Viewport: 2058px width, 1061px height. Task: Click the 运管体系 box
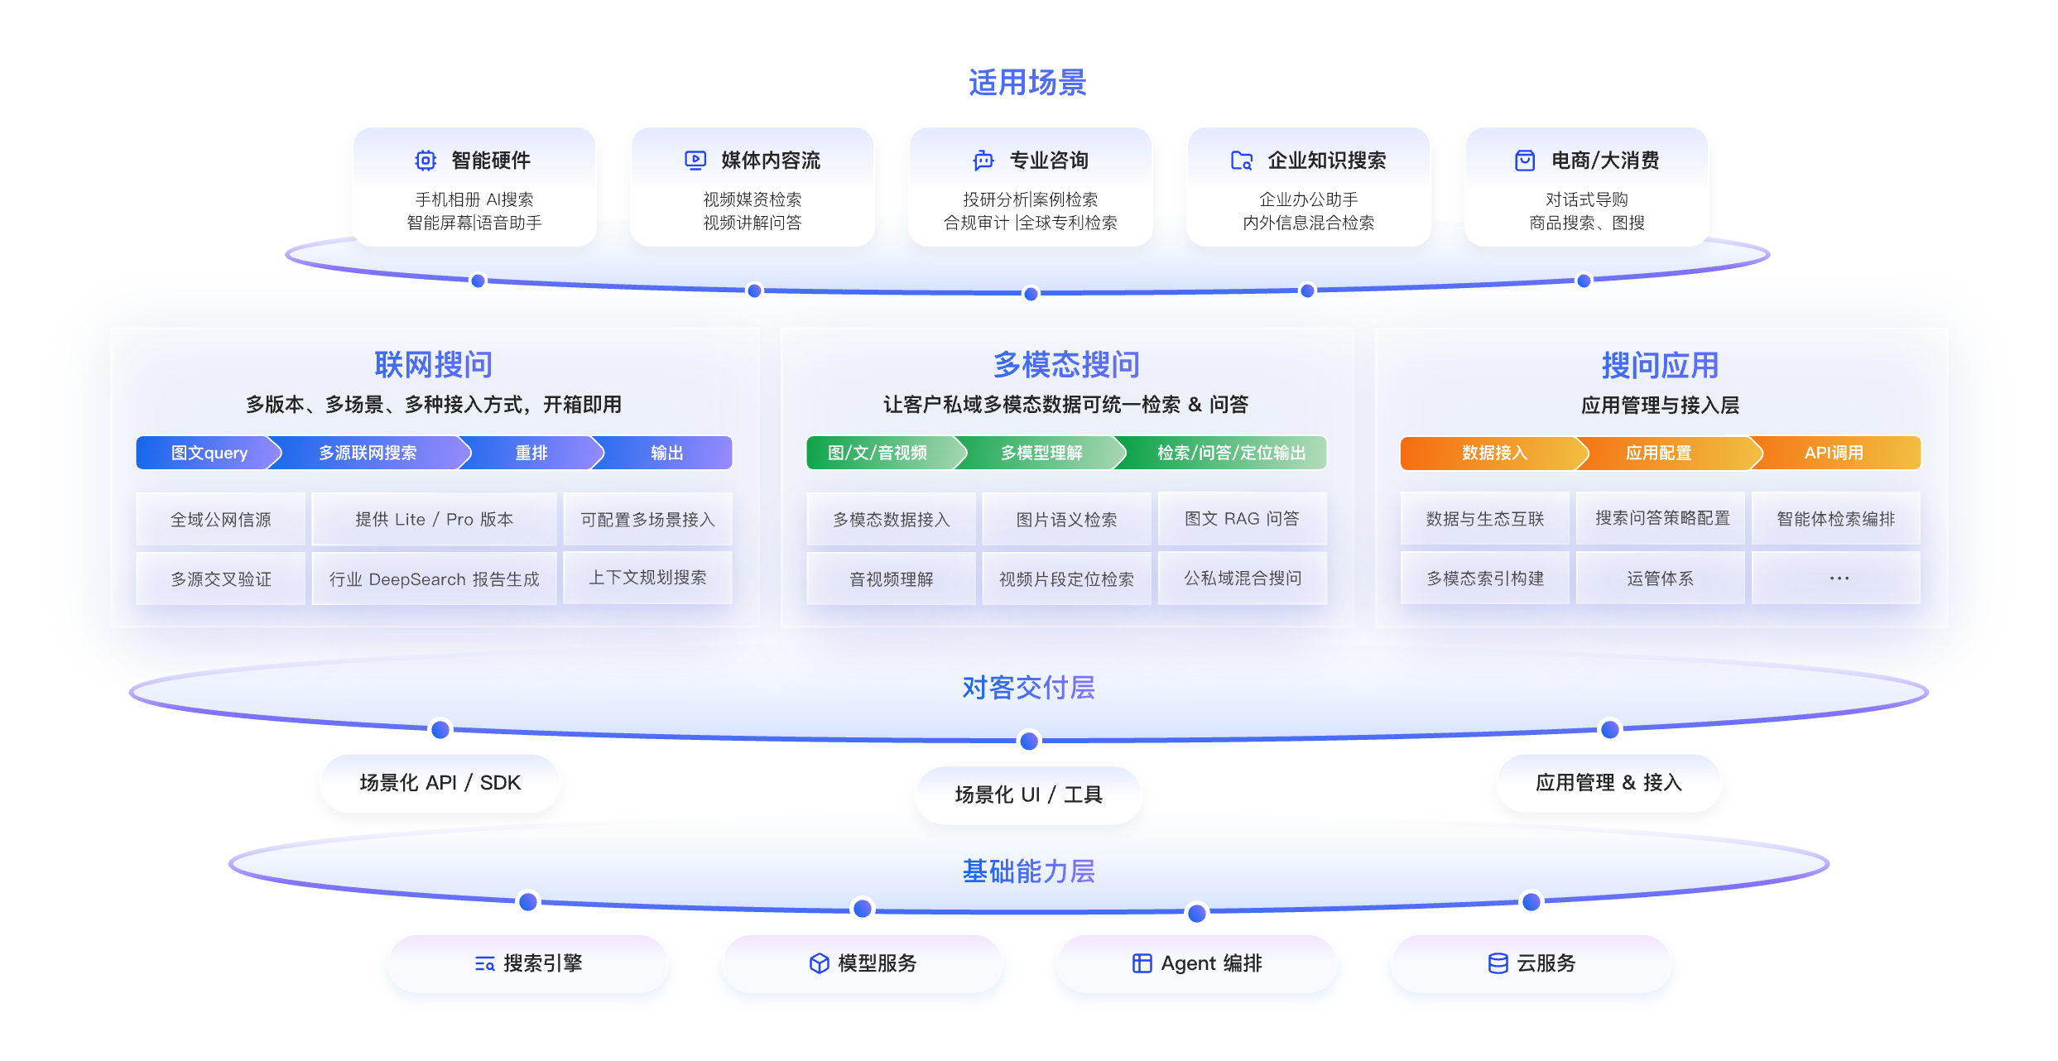pos(1661,579)
